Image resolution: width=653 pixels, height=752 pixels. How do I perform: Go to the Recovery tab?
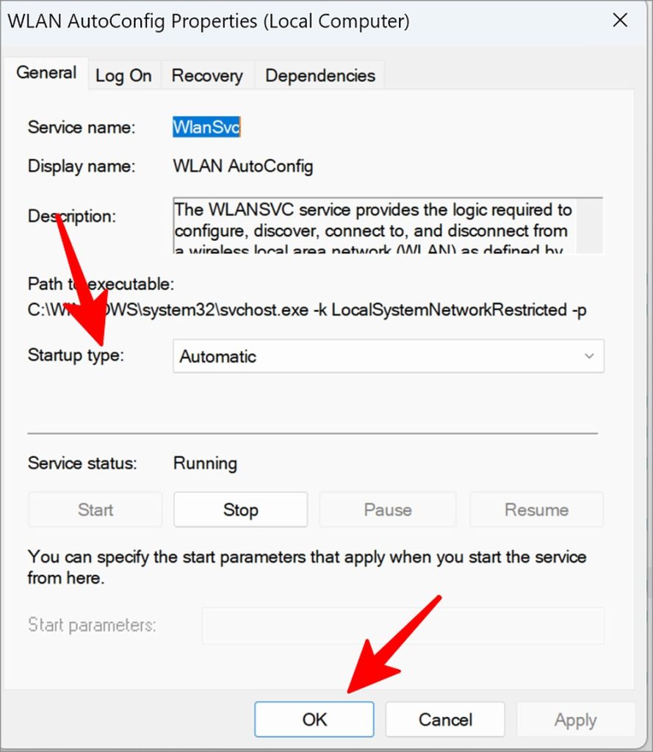click(207, 76)
